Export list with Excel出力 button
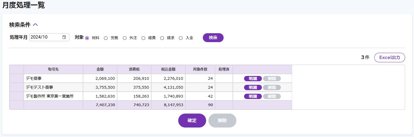This screenshot has height=137, width=414. coord(390,58)
